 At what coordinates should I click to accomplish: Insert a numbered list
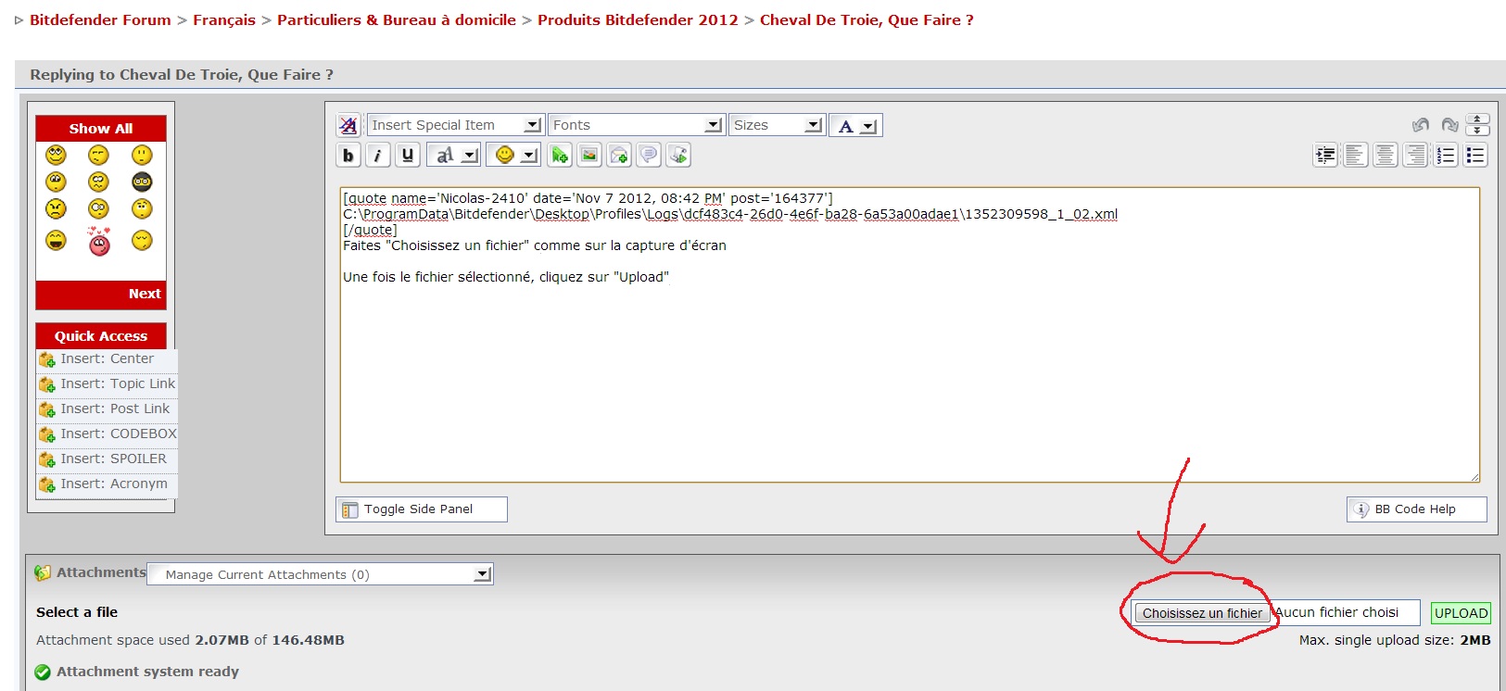(x=1446, y=155)
